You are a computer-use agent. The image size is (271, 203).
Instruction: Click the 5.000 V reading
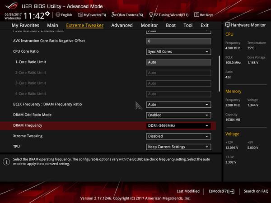(x=253, y=148)
